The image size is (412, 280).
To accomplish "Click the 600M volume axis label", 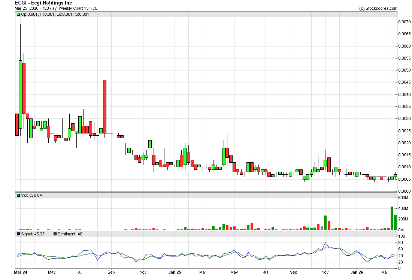I will coord(403,198).
